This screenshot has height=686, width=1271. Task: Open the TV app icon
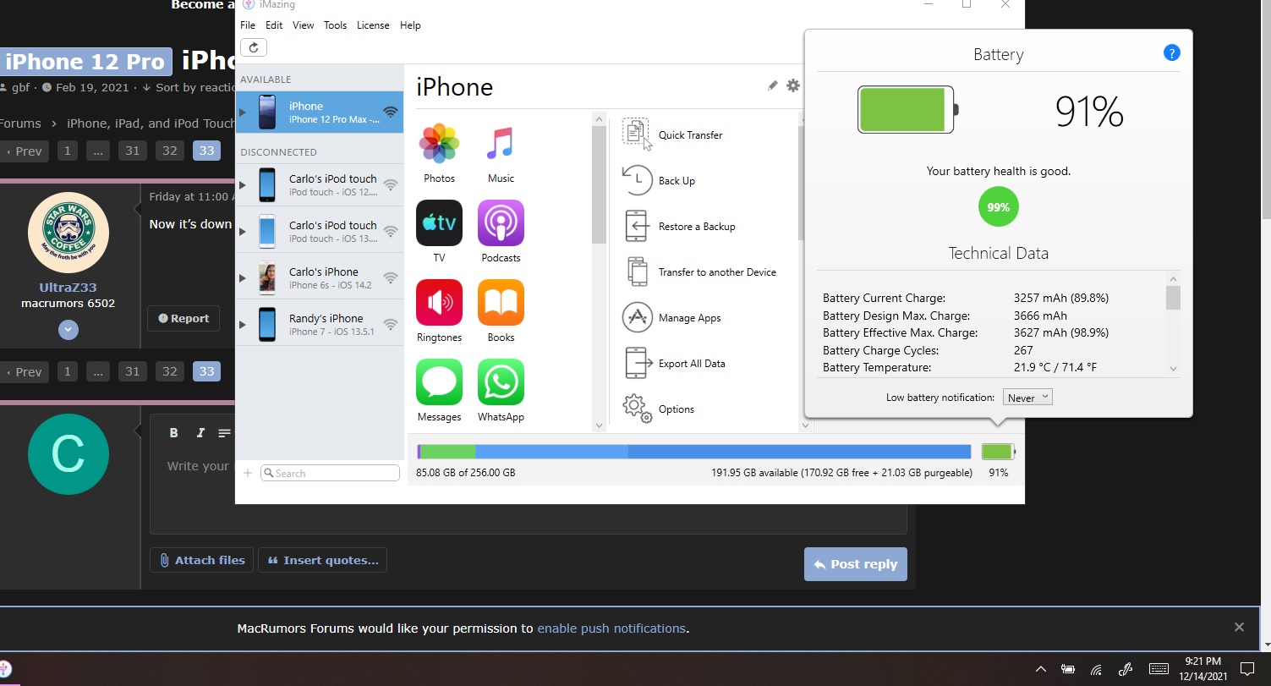pos(439,222)
